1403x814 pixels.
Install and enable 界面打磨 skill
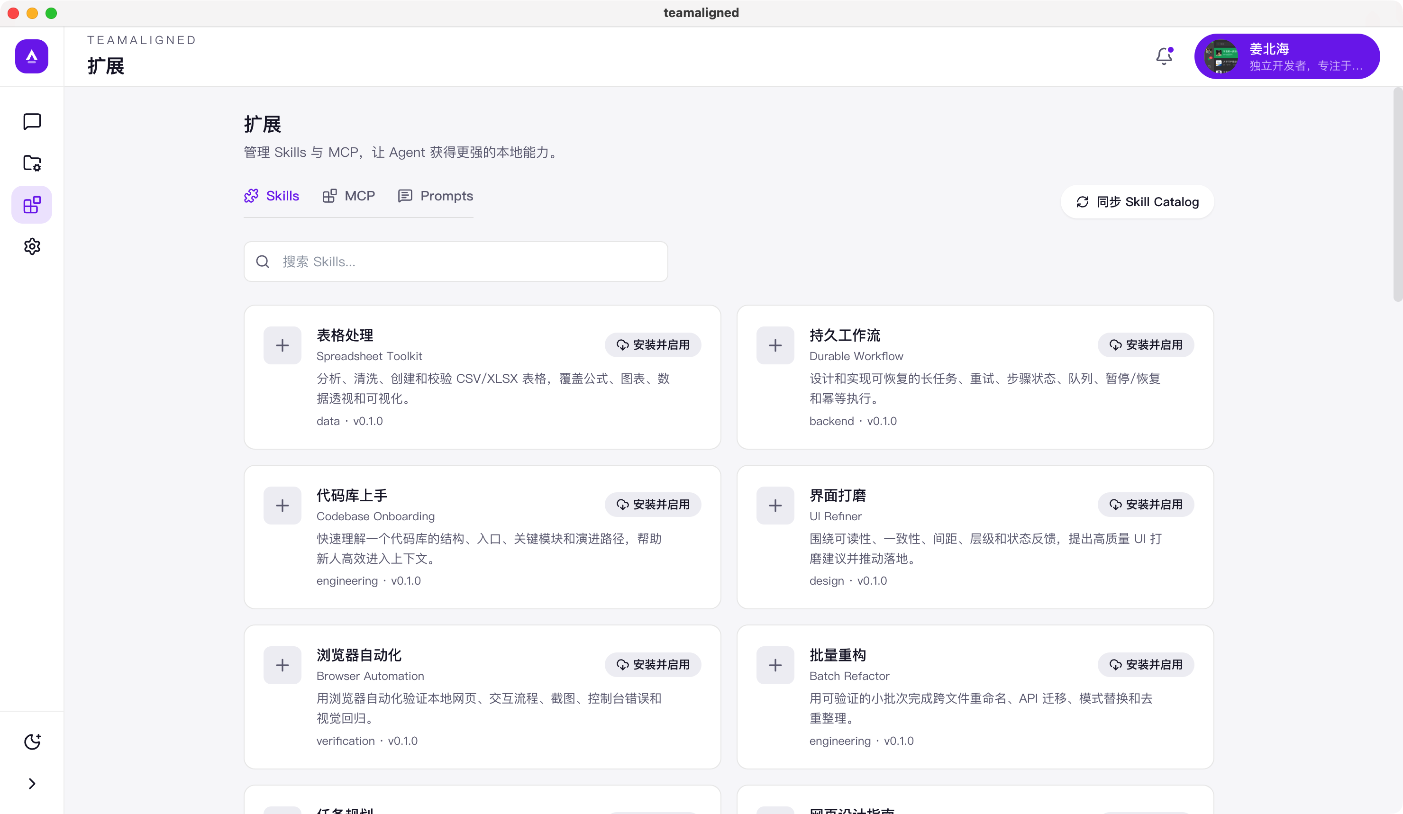click(x=1145, y=505)
